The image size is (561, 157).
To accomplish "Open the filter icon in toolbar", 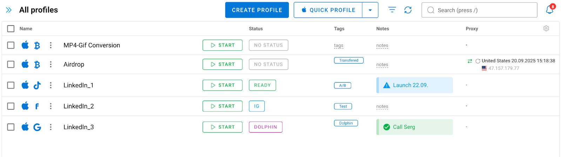I will [392, 10].
